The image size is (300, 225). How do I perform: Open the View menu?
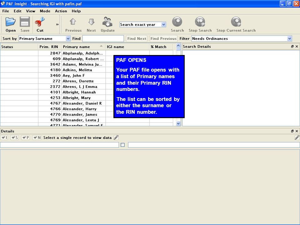(x=31, y=11)
